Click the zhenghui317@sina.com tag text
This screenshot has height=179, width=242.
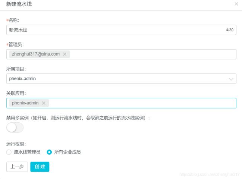tap(36, 54)
